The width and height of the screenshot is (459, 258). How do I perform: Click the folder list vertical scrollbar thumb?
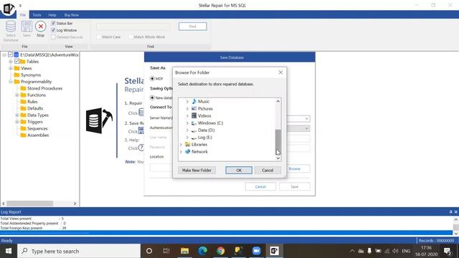[278, 142]
